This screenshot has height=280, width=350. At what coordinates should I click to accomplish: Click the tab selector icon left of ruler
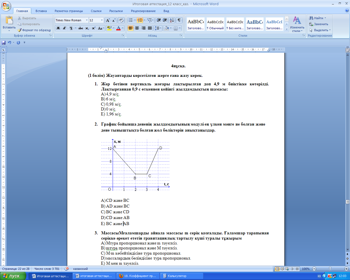tap(3, 49)
